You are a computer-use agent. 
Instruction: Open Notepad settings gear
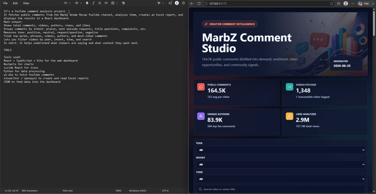pyautogui.click(x=184, y=3)
